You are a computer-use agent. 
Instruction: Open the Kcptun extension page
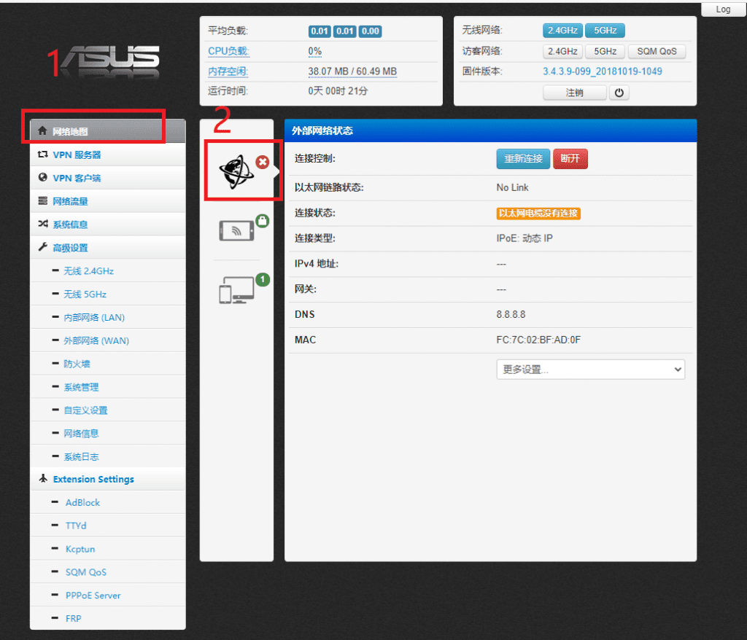coord(108,549)
